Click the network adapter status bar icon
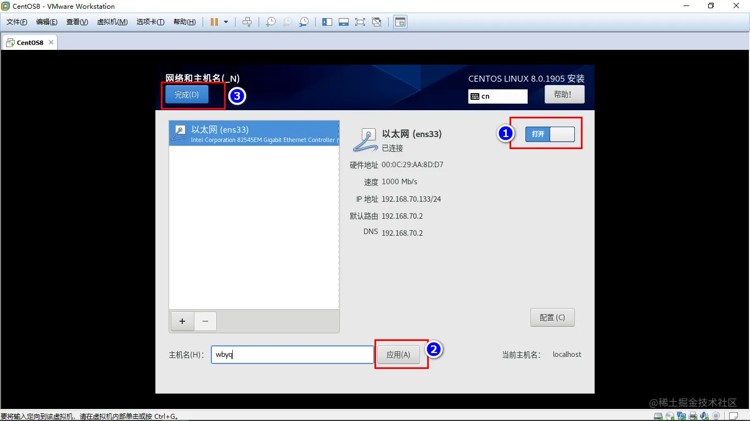 click(x=681, y=416)
